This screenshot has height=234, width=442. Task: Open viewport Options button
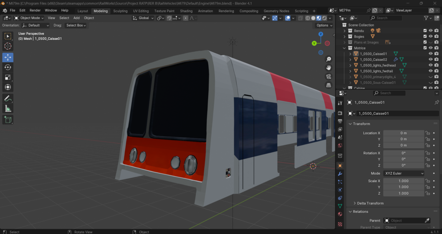coord(324,25)
